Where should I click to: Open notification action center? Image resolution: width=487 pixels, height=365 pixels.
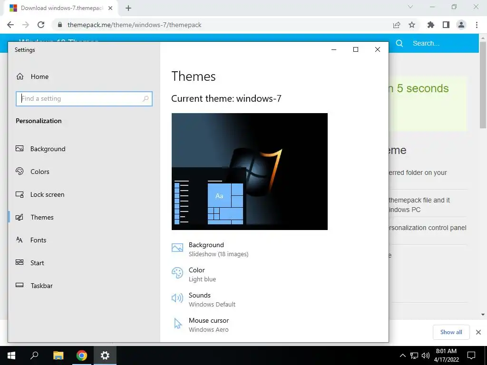tap(471, 355)
